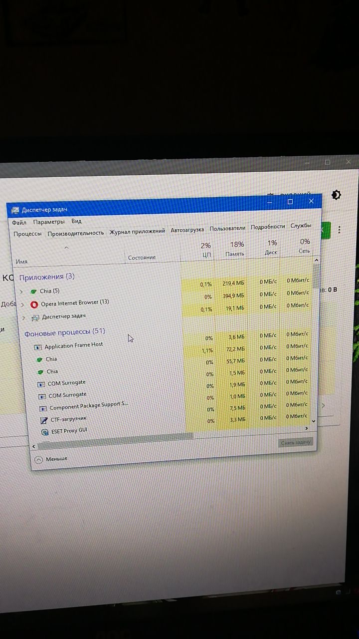The width and height of the screenshot is (359, 639).
Task: Open the three-dot menu in the browser window
Action: pyautogui.click(x=340, y=230)
